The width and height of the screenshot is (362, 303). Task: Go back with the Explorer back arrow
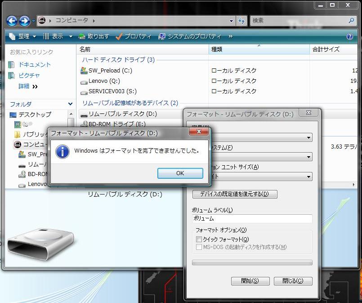pyautogui.click(x=12, y=21)
